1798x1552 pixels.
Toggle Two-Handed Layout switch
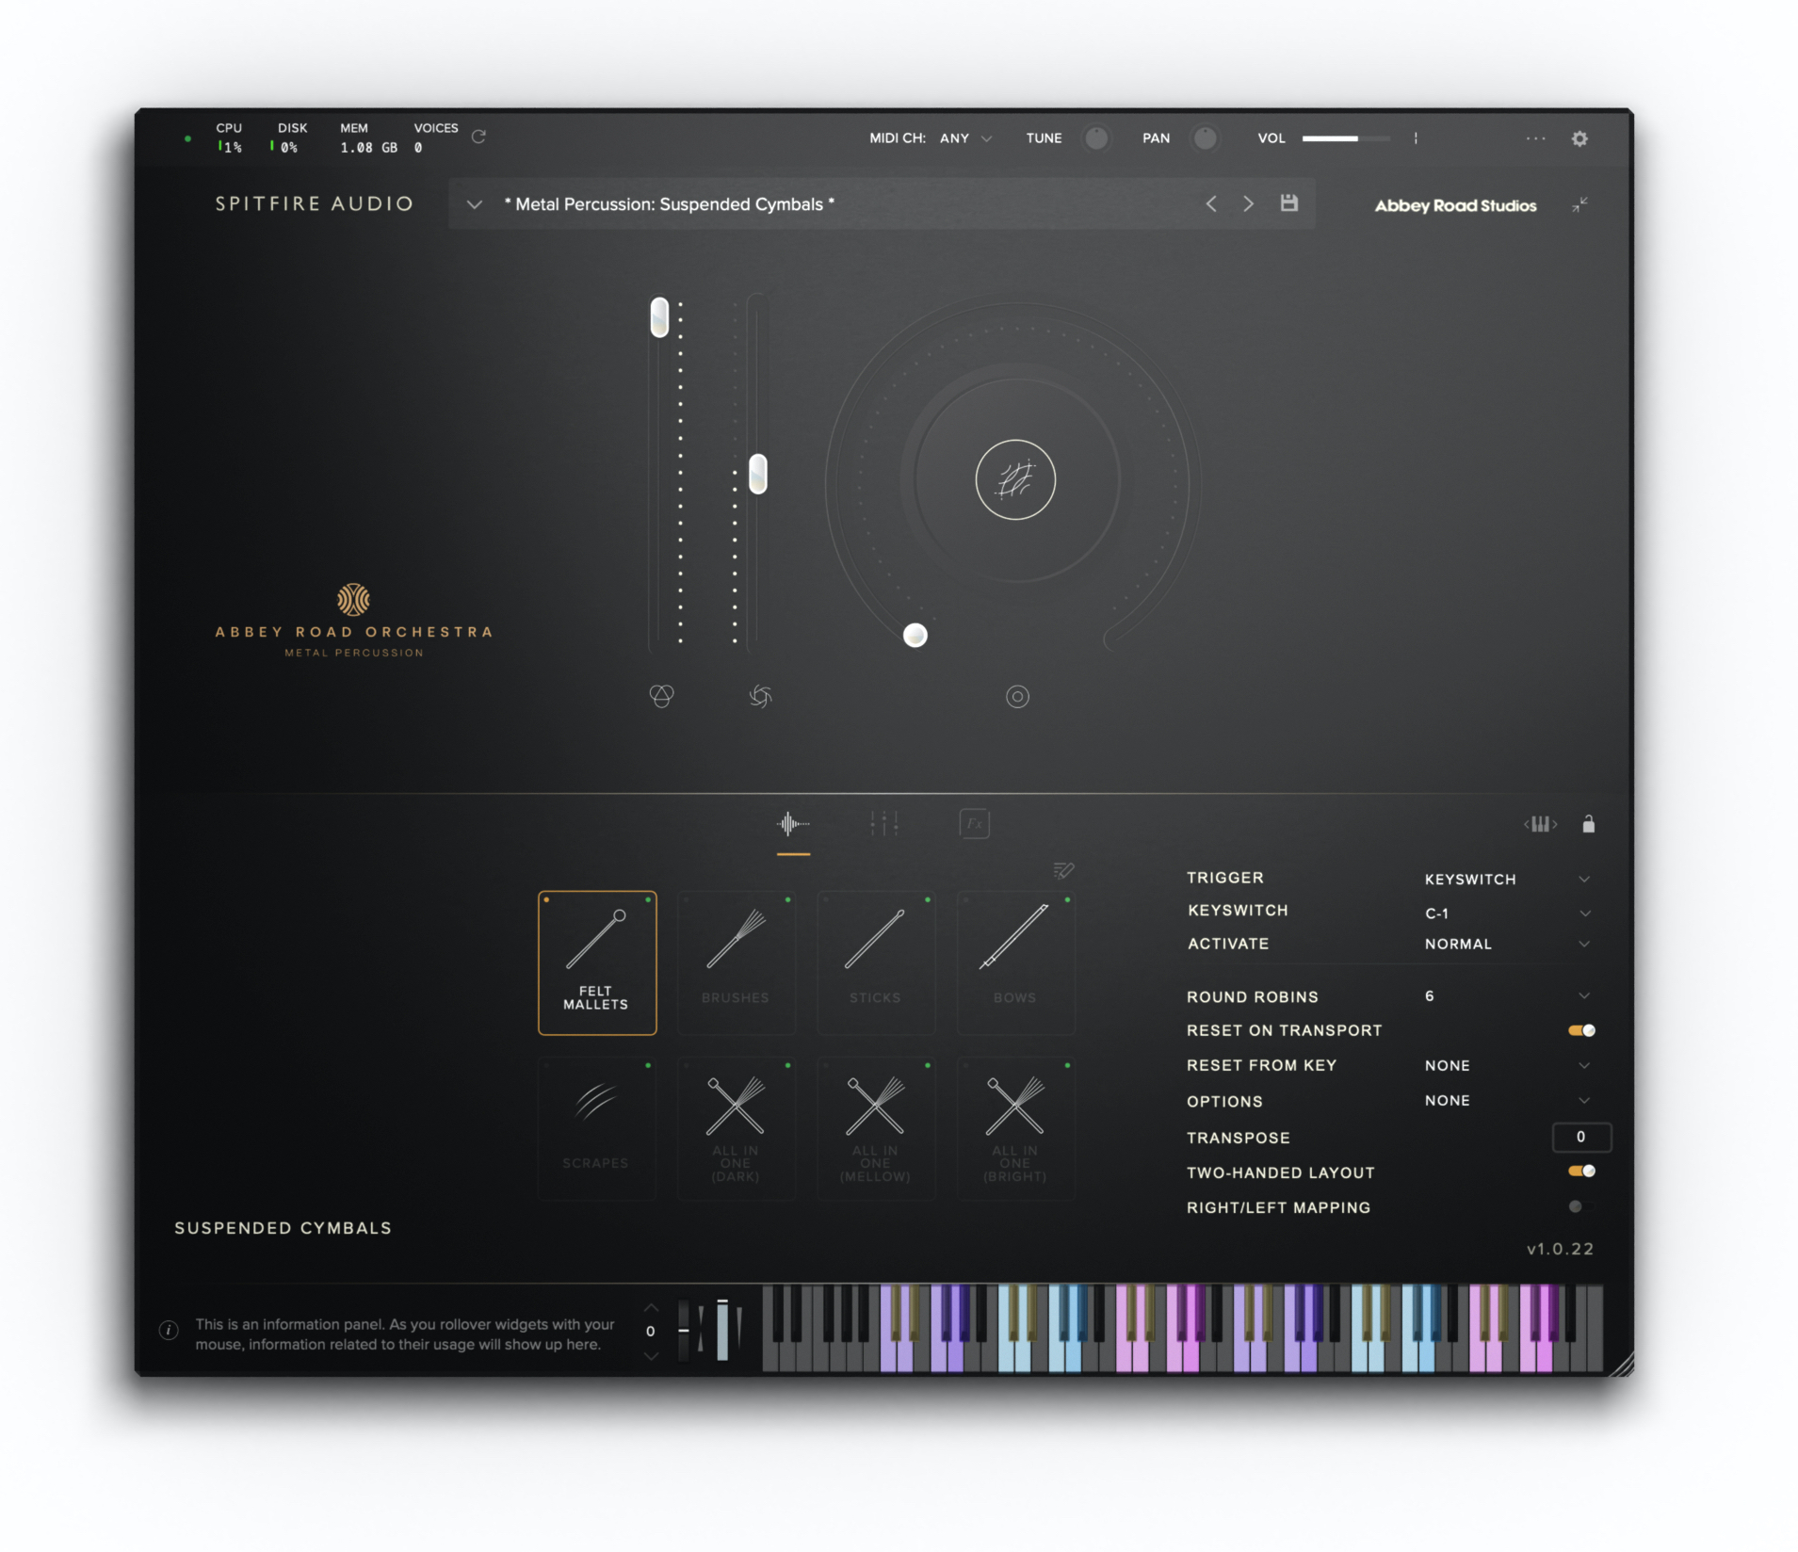tap(1581, 1171)
